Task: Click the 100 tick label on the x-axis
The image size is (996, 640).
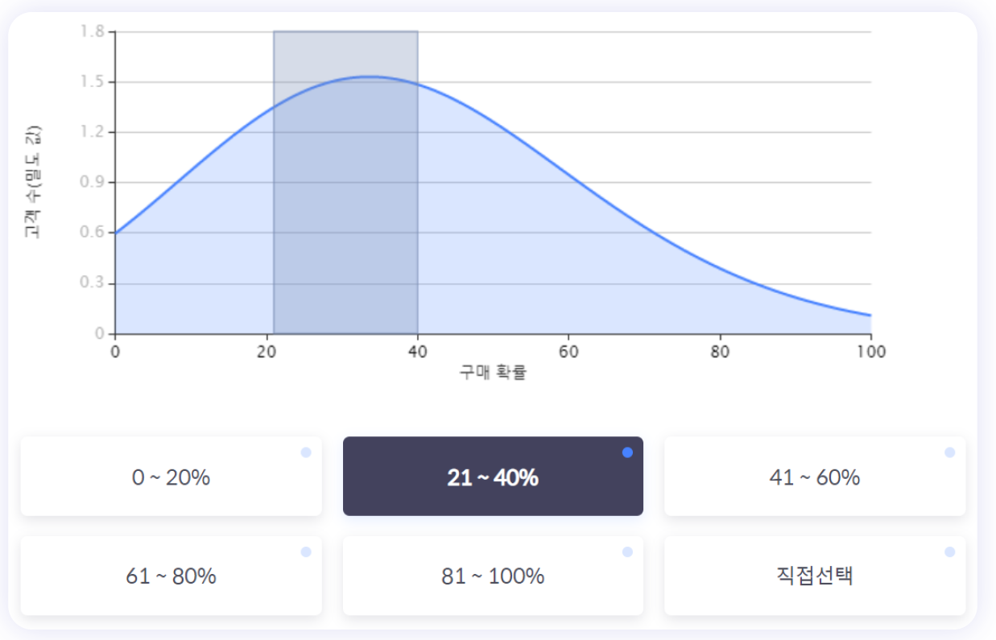Action: (x=870, y=352)
